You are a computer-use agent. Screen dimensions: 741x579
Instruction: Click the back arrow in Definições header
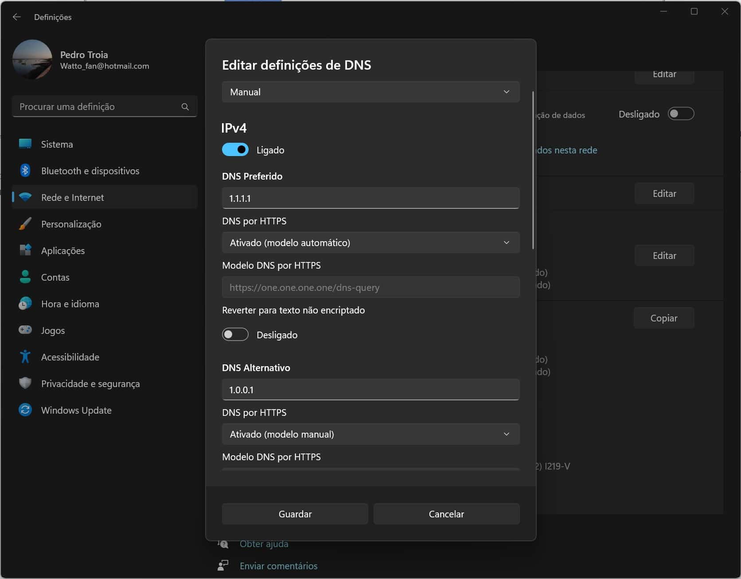17,17
